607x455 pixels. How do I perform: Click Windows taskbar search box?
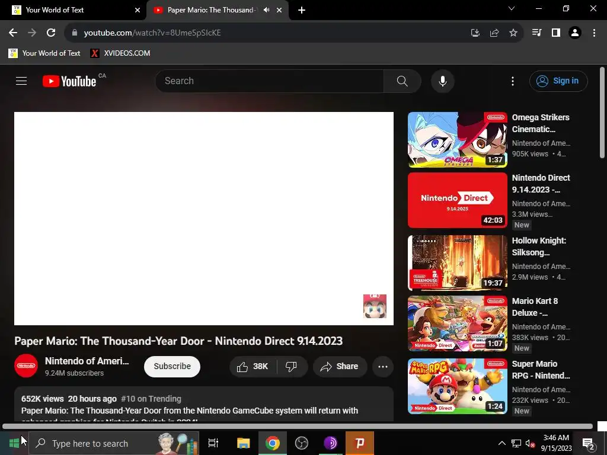coord(114,443)
